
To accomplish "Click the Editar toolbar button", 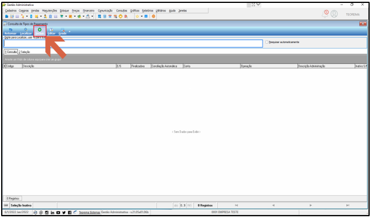I will [51, 31].
